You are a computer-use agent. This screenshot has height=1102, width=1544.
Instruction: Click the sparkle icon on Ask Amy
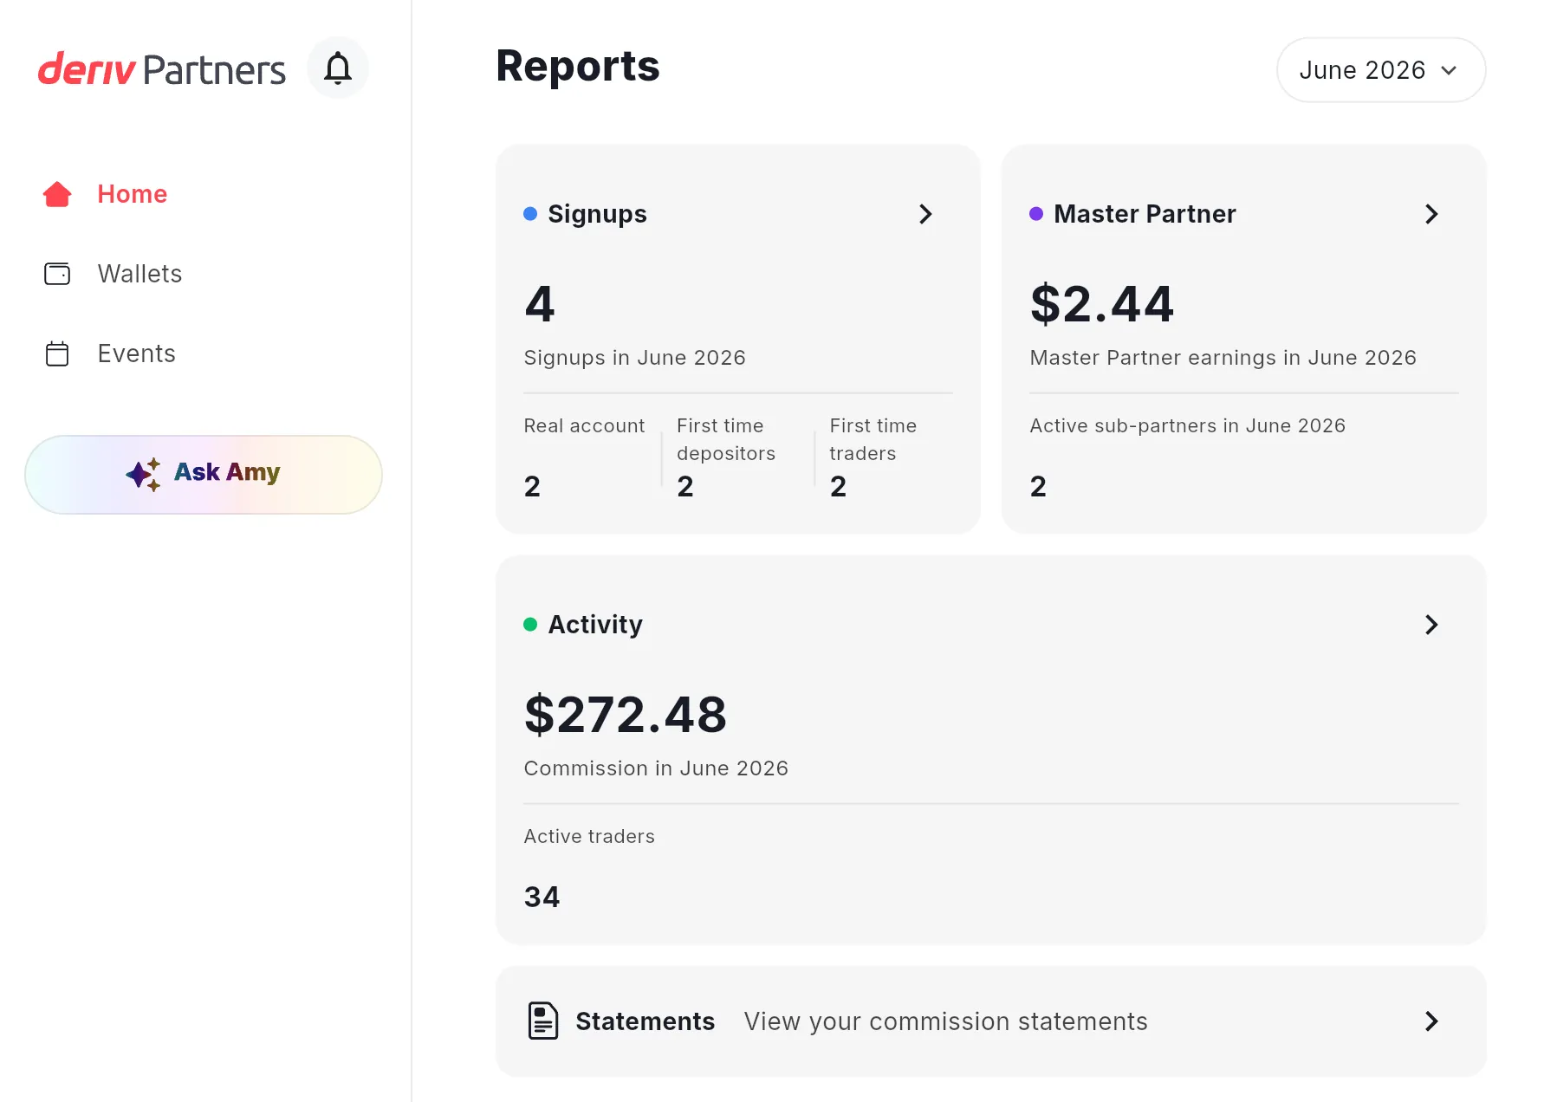[144, 474]
